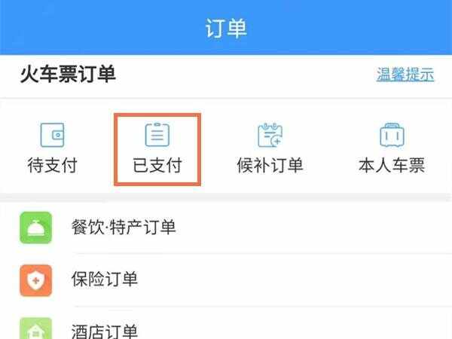
Task: Tap the 待支付 wallet icon
Action: click(x=52, y=135)
